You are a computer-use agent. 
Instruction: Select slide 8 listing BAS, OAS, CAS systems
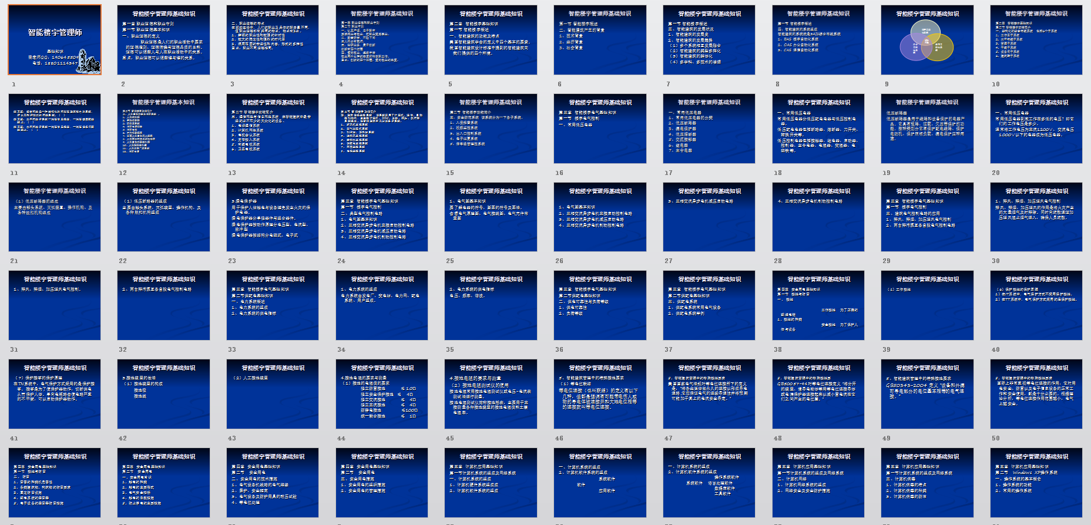818,40
